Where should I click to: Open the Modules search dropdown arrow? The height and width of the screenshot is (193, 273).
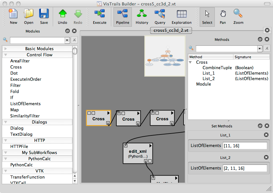(x=67, y=40)
